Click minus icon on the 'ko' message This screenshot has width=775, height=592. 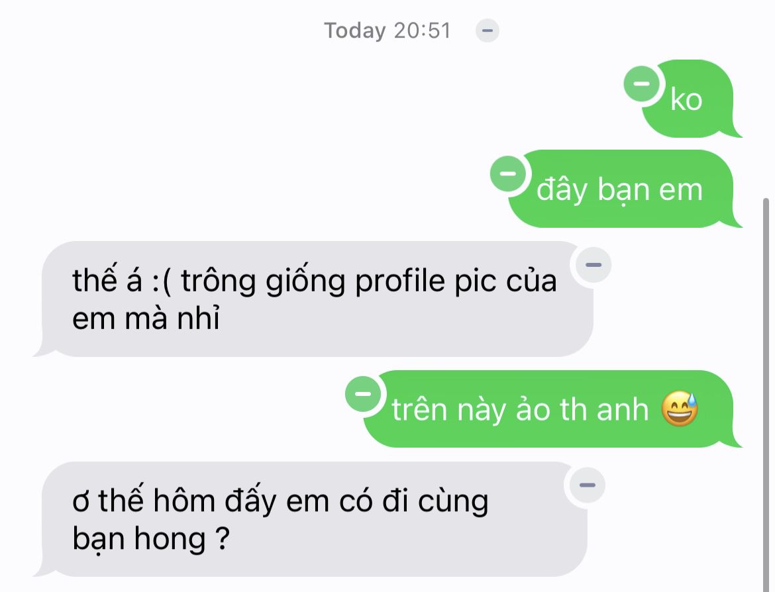click(x=642, y=83)
